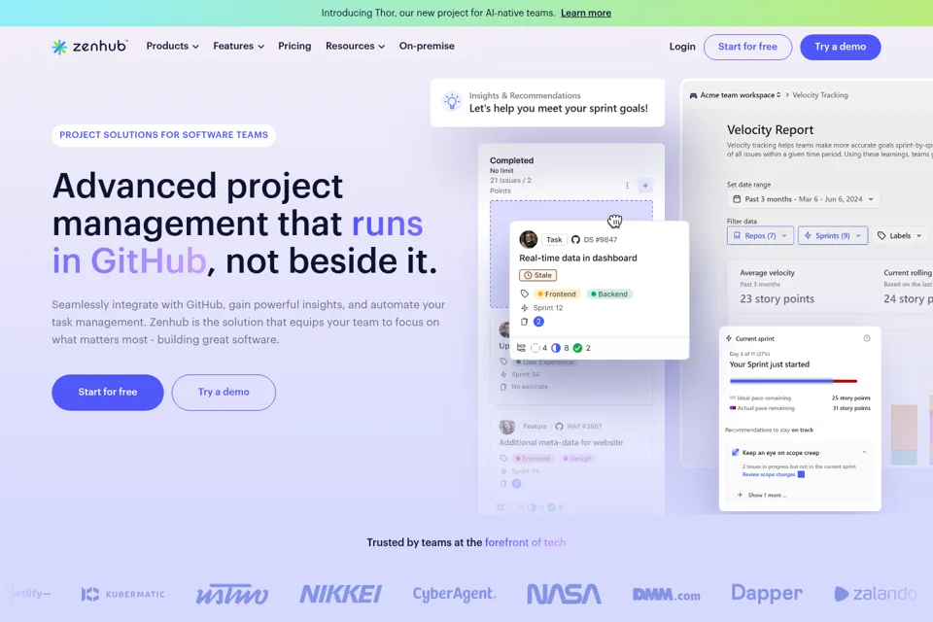Click the calendar icon in the date range
The width and height of the screenshot is (933, 622).
pyautogui.click(x=737, y=199)
